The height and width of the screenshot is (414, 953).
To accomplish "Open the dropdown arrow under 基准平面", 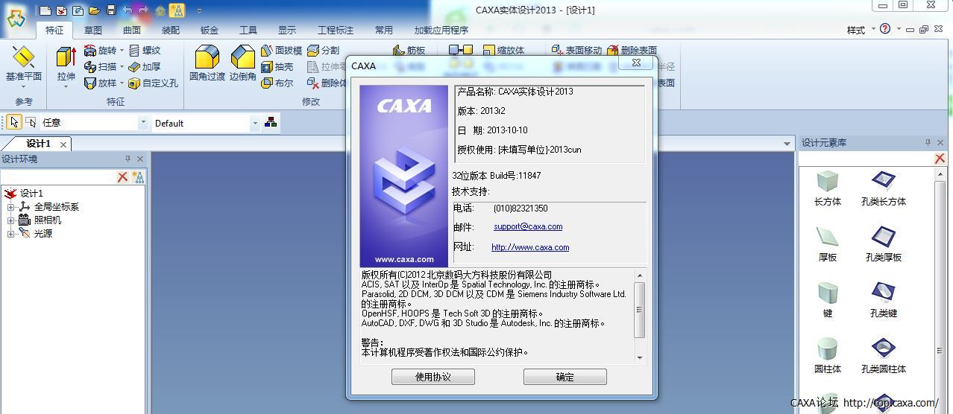I will point(24,86).
